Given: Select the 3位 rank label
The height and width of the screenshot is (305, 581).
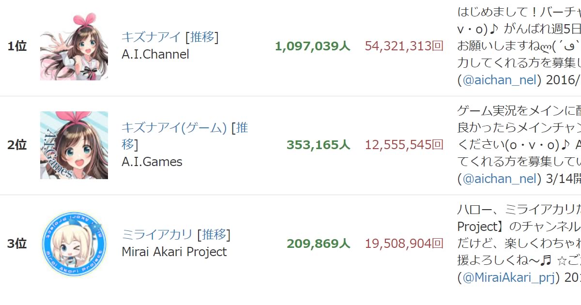Looking at the screenshot, I should point(17,244).
